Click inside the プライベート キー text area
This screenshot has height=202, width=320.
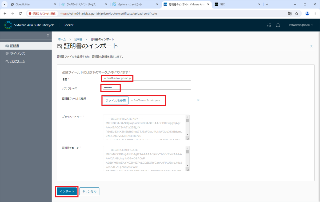144,127
